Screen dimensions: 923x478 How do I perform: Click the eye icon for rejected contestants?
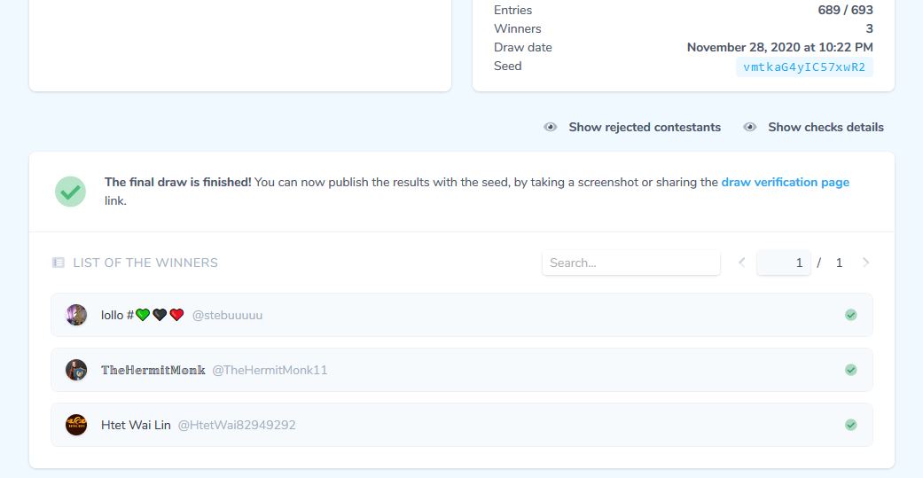tap(551, 127)
